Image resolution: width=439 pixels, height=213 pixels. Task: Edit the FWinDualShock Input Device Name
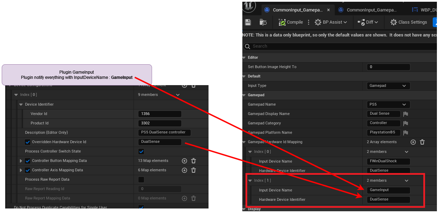point(388,162)
